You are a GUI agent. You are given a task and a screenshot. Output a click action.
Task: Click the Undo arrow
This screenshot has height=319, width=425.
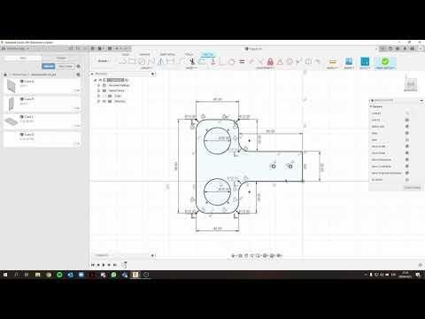(x=117, y=48)
